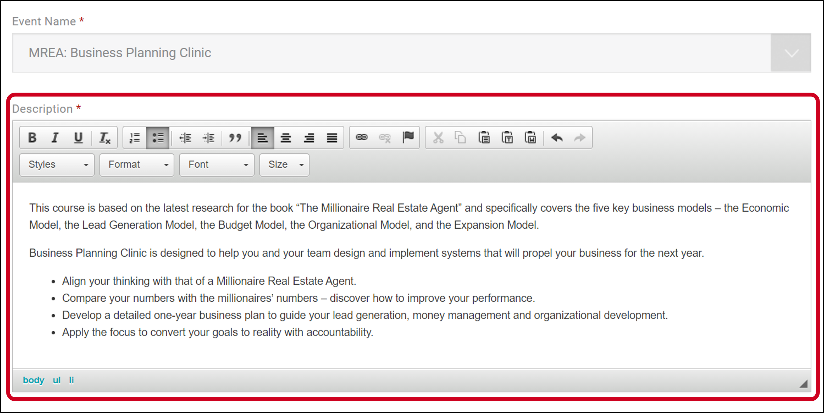Toggle align left

(263, 138)
